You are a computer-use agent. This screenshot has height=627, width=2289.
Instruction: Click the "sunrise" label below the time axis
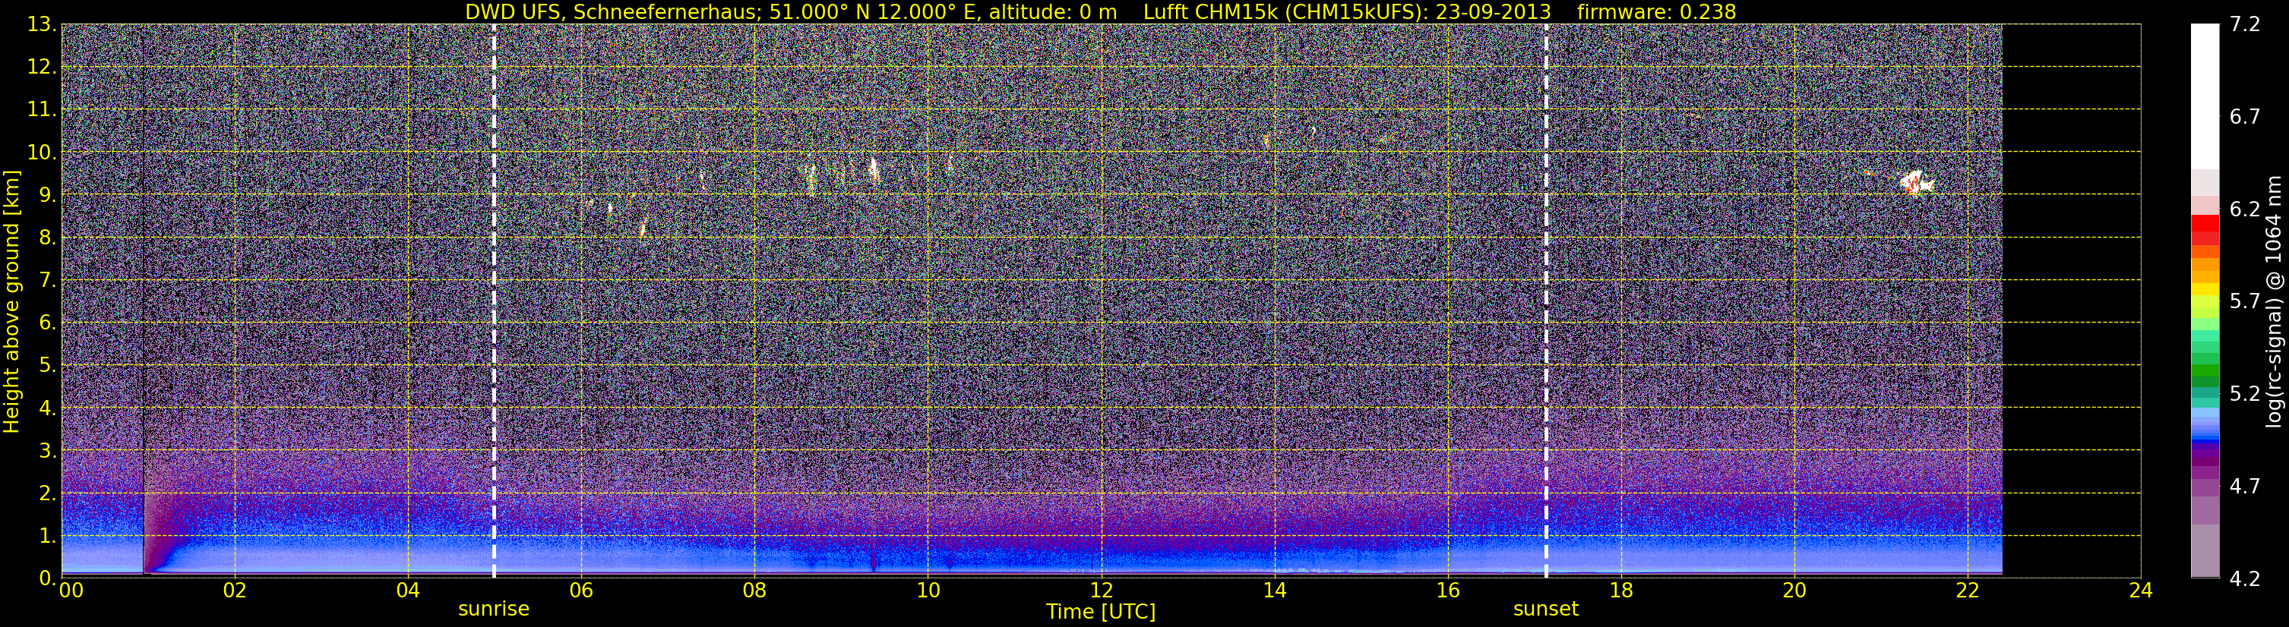[493, 610]
